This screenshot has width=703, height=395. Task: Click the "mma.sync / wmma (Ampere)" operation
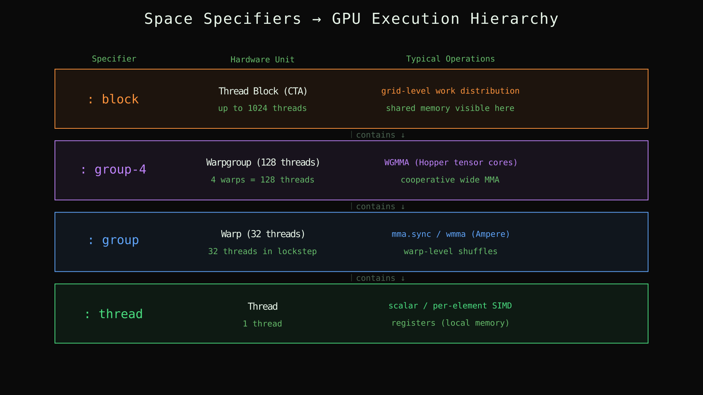[x=450, y=234]
